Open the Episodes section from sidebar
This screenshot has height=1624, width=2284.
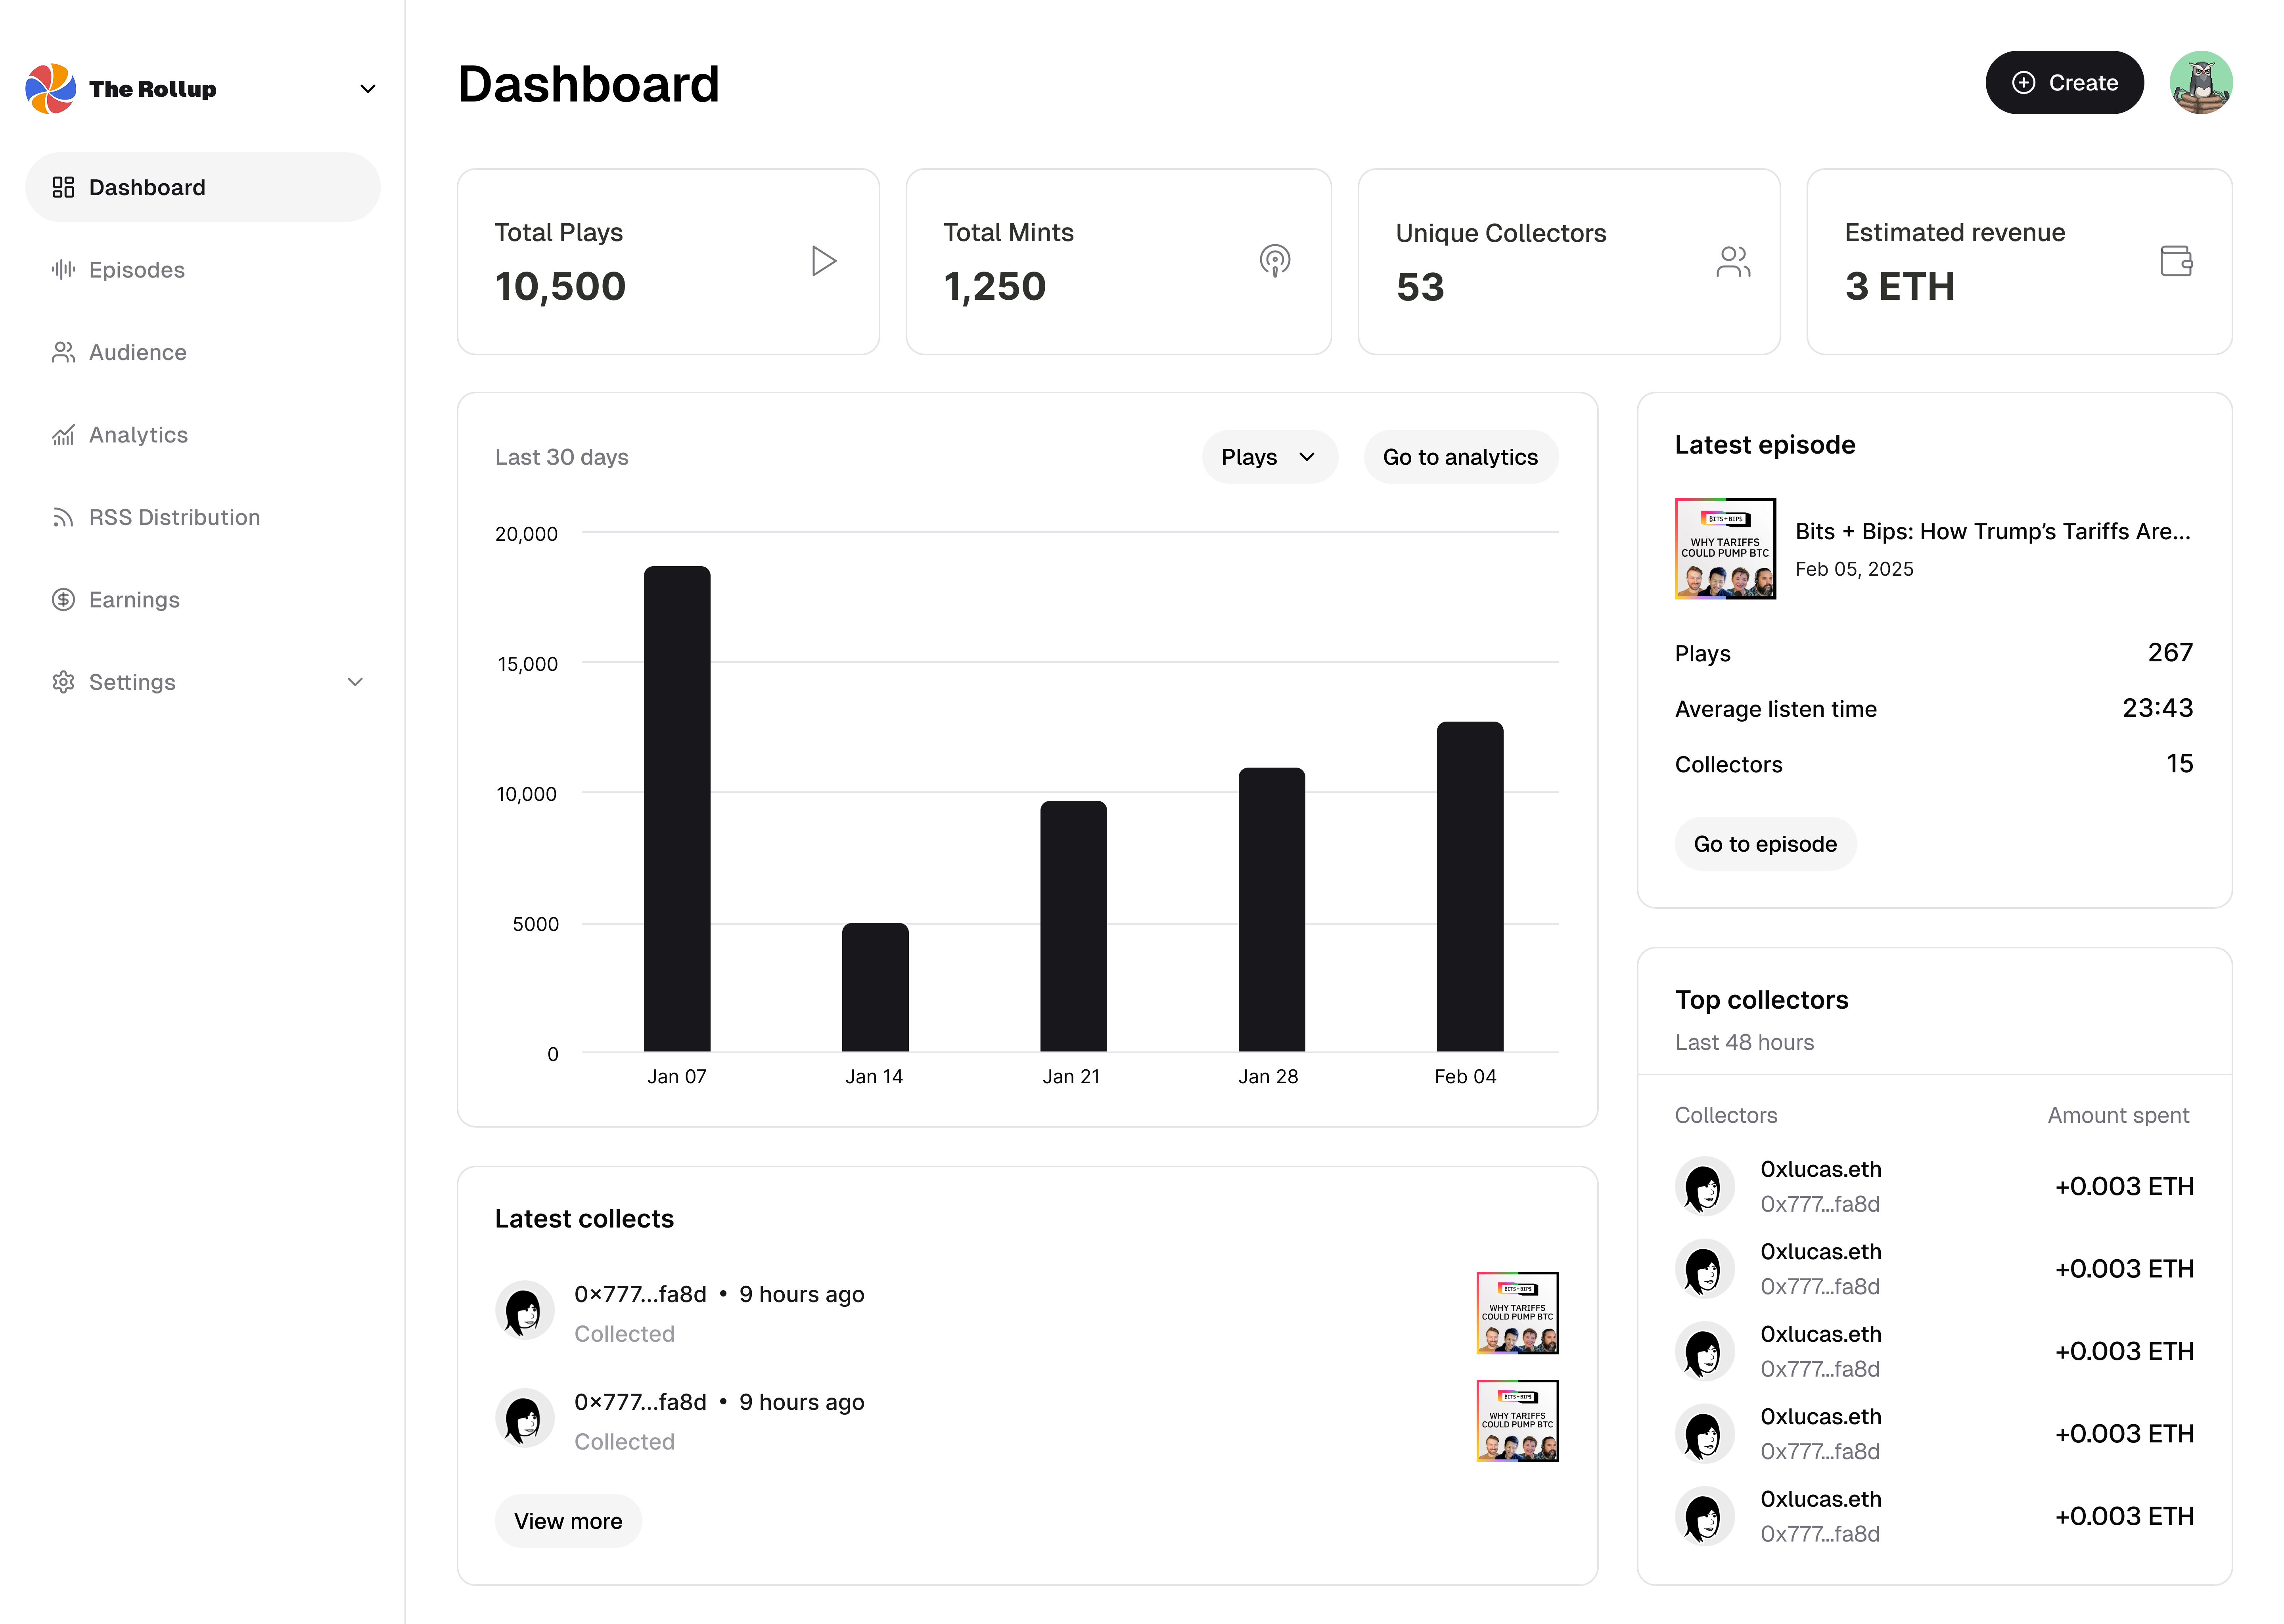[x=136, y=269]
